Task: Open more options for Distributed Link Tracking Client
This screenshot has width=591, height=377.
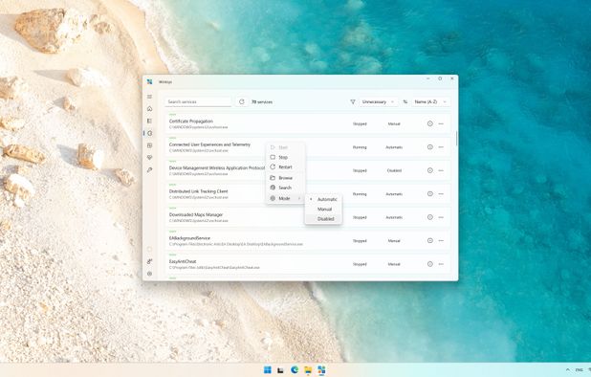Action: (441, 194)
